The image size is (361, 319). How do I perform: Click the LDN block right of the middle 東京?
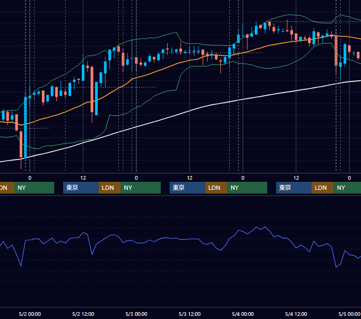point(216,188)
